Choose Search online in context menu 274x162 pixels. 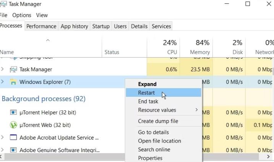(x=164, y=149)
